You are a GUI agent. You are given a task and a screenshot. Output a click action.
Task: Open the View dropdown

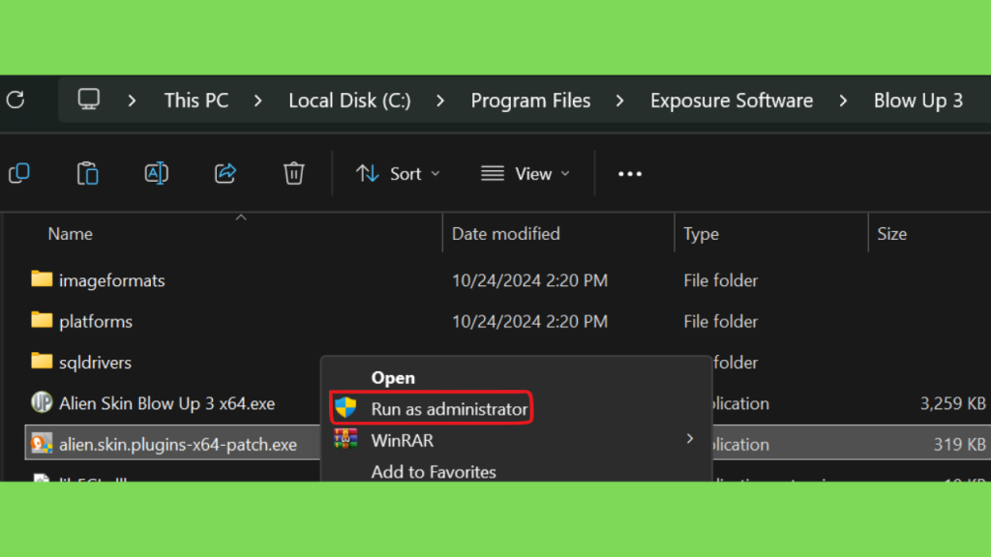tap(526, 174)
